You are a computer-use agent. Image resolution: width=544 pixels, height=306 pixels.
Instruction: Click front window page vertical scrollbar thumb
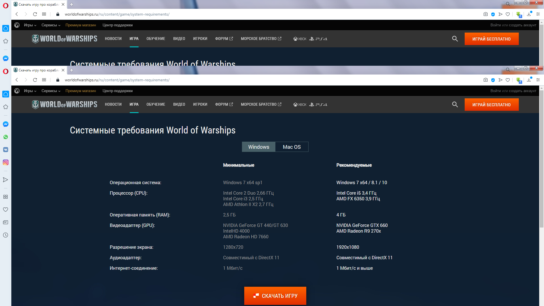click(541, 159)
